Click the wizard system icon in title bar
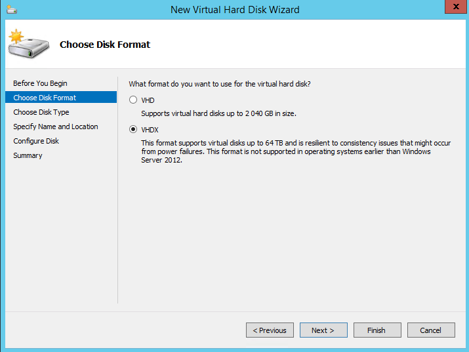 click(11, 9)
